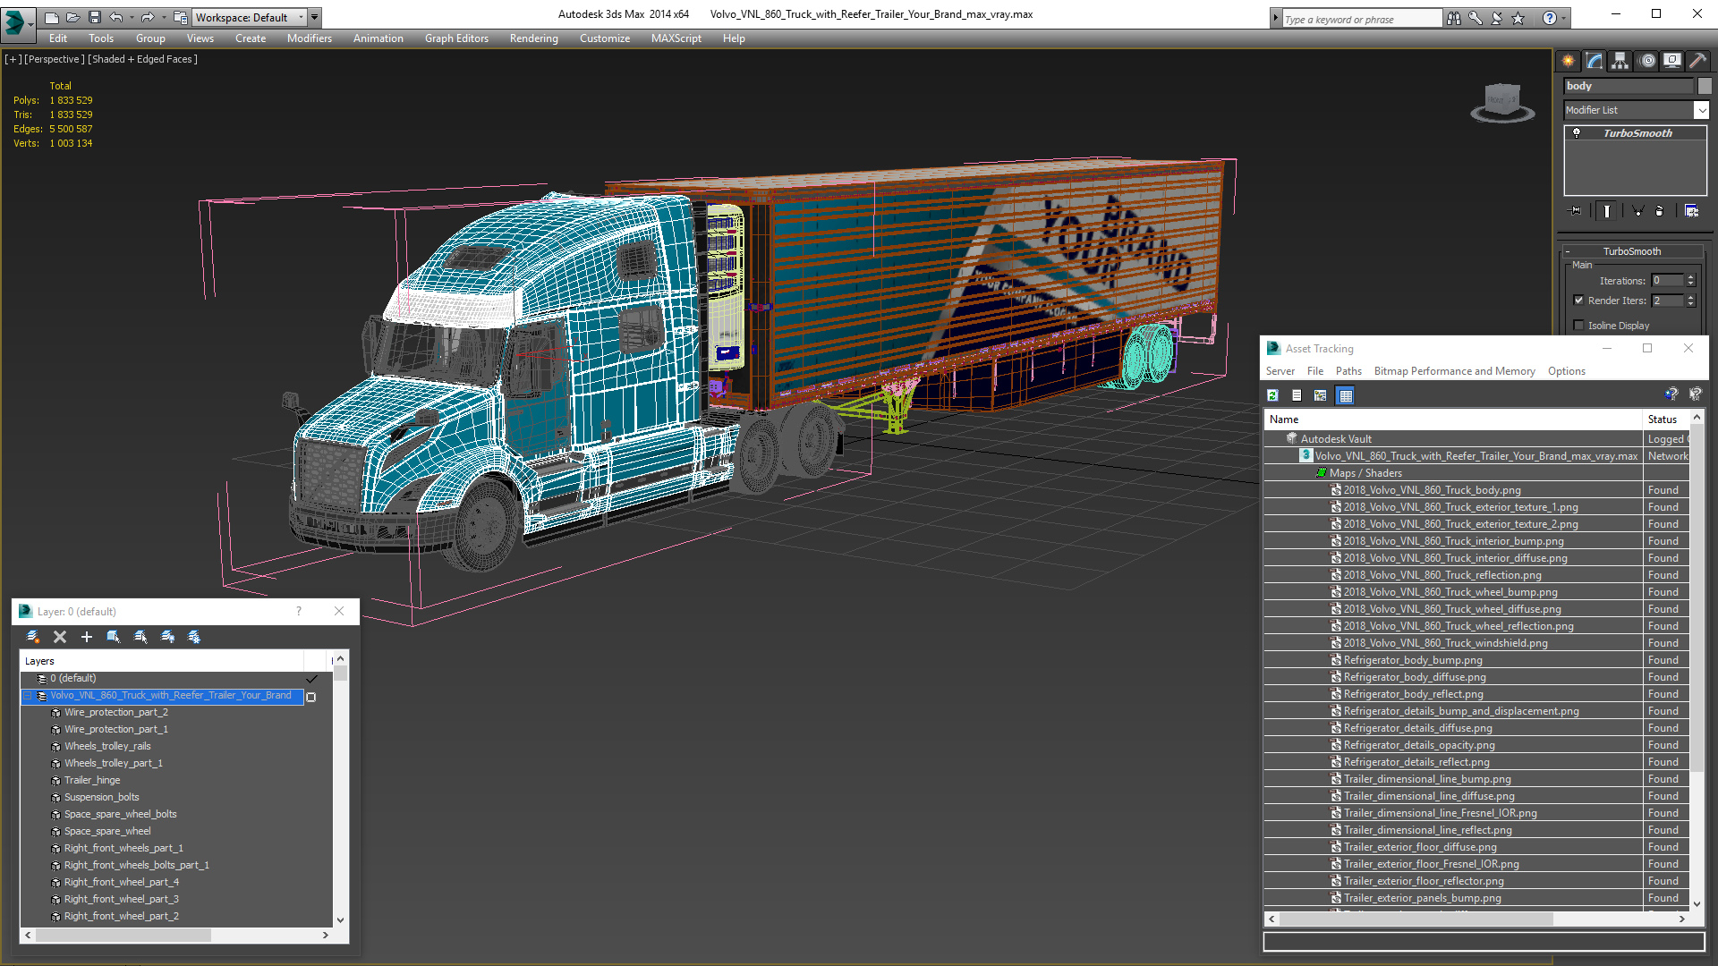This screenshot has width=1718, height=966.
Task: Click the [+] viewport menu label
Action: pyautogui.click(x=13, y=59)
